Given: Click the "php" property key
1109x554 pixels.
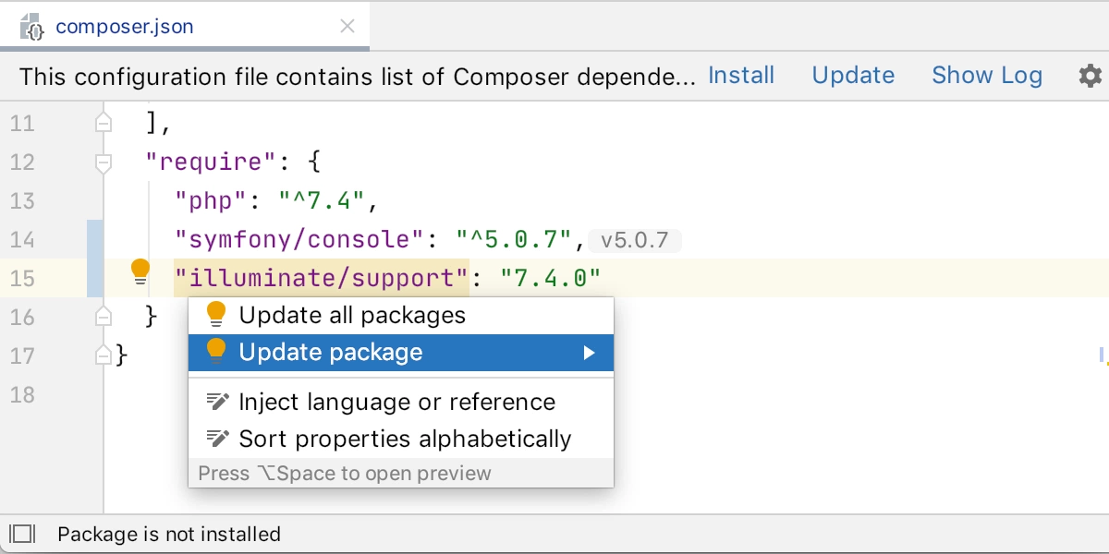Looking at the screenshot, I should 212,201.
